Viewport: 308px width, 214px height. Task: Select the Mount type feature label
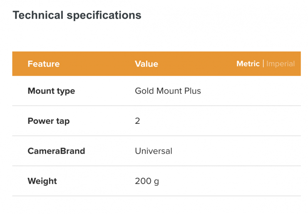click(x=51, y=91)
